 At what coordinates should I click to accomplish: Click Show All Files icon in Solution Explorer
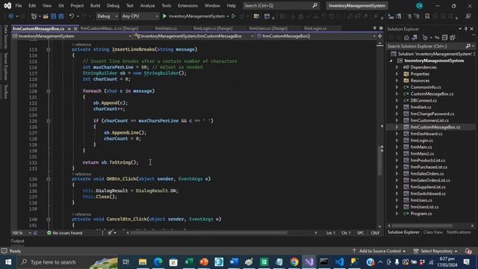point(453,37)
